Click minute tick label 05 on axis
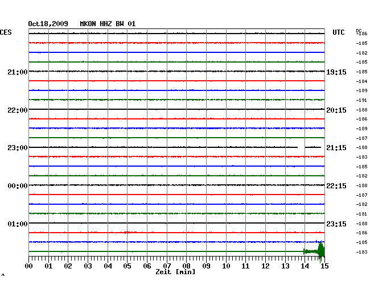This screenshot has height=281, width=370. coord(127,266)
